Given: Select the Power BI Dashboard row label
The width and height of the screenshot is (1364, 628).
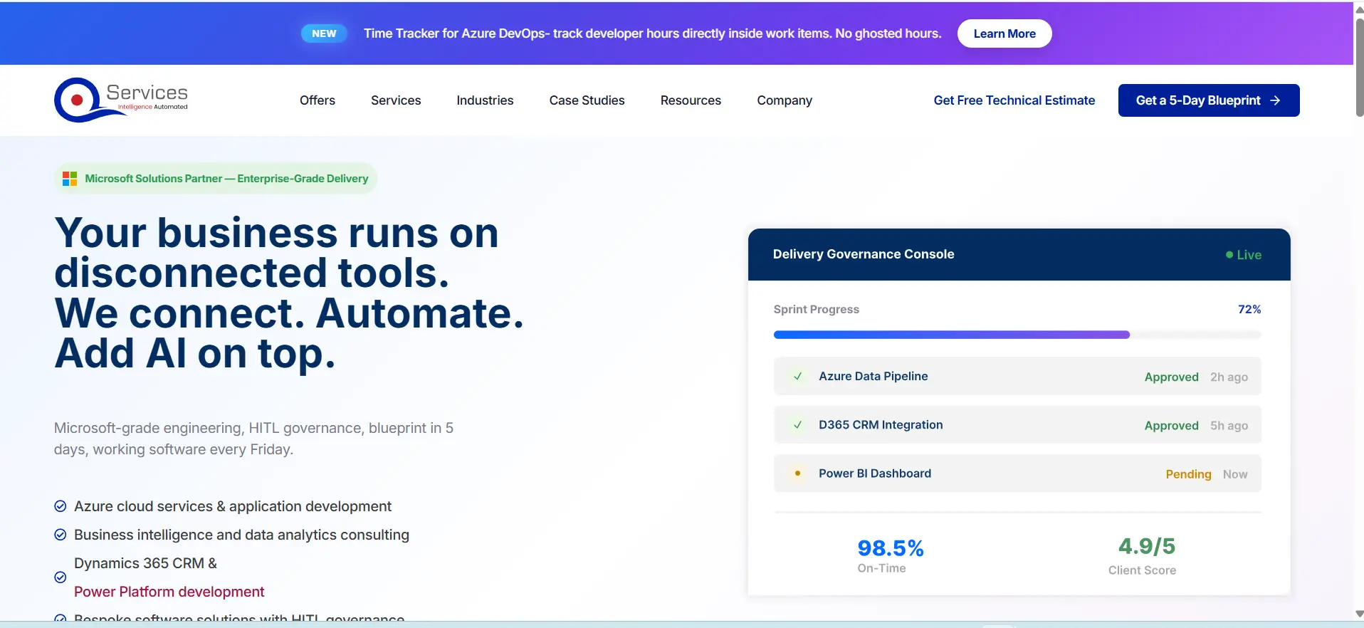Looking at the screenshot, I should [x=875, y=473].
